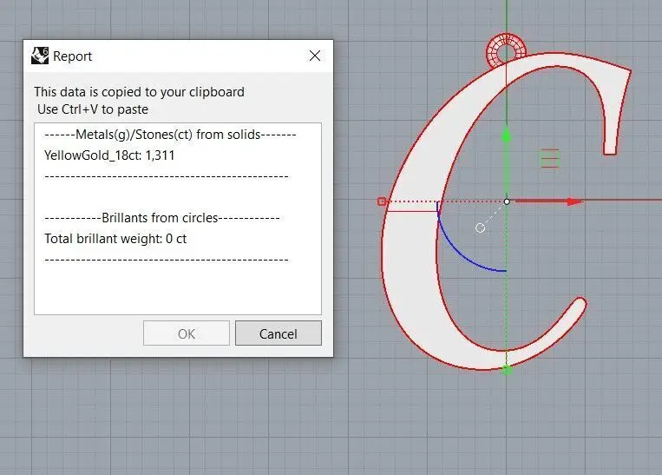Screen dimensions: 662x475
Task: Click the red horizontal lines object inside letter
Action: [550, 158]
